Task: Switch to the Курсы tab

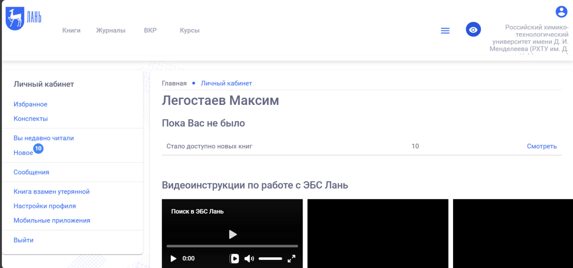Action: point(189,30)
